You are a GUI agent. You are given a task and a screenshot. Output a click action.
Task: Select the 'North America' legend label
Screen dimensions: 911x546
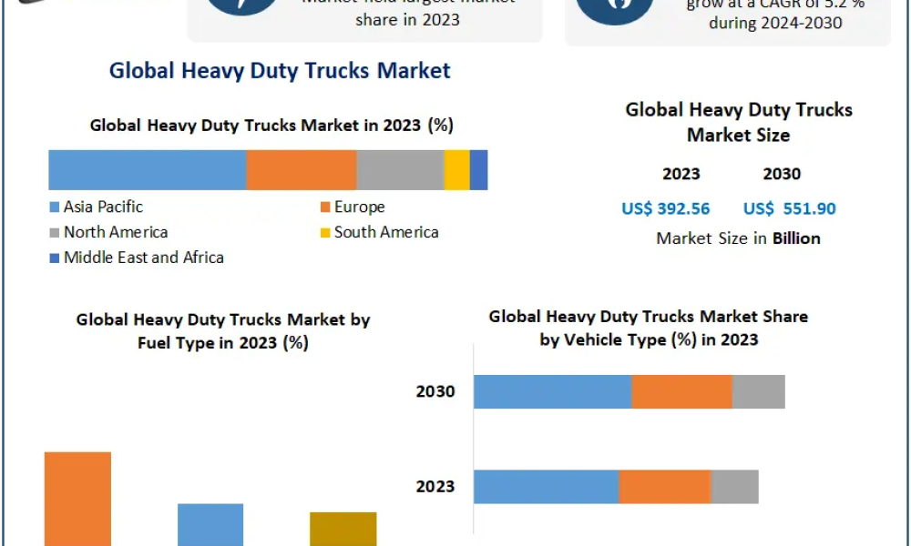click(116, 232)
